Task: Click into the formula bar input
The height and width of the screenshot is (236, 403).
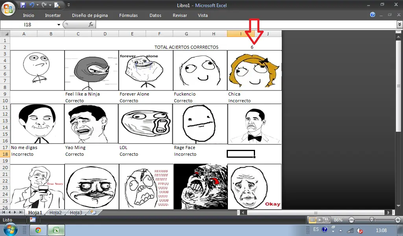Action: click(x=246, y=25)
